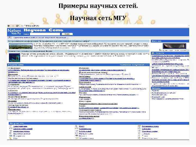Click the browser address bar
Screen dimensions: 196x147
105,26
